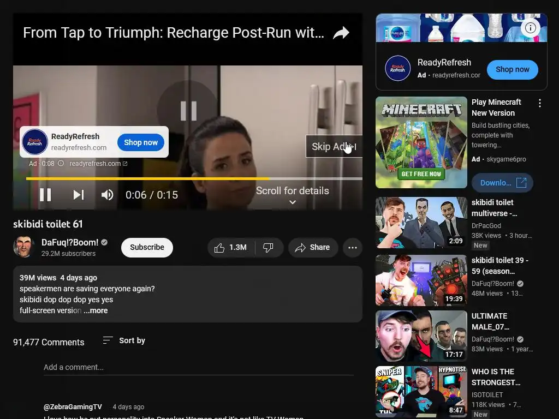Click the sidebar ad info icon
The height and width of the screenshot is (419, 559).
531,28
